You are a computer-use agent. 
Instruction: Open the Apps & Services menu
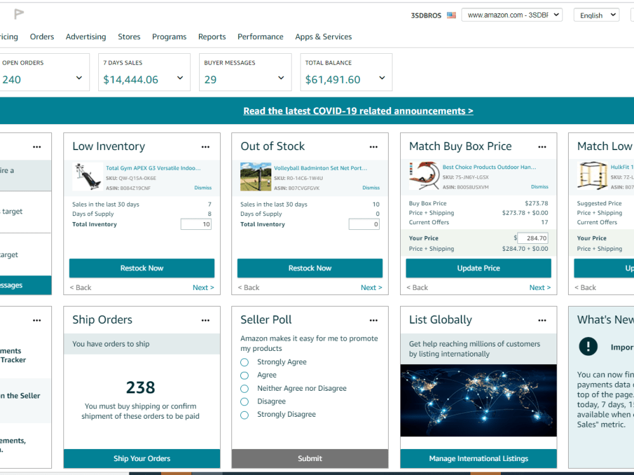click(323, 37)
